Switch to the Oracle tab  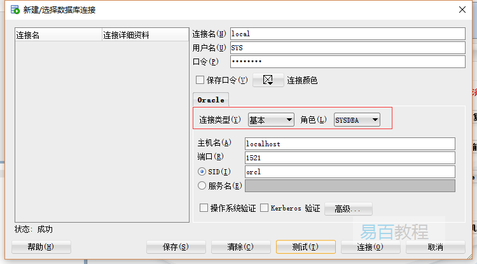tap(211, 100)
